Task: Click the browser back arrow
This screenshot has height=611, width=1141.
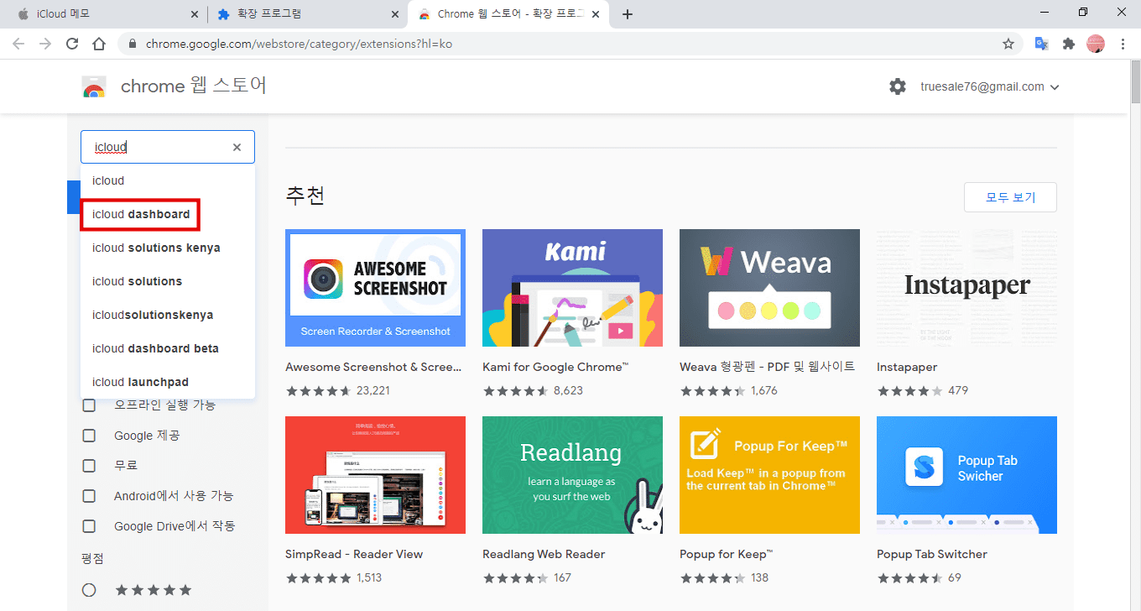Action: 18,44
